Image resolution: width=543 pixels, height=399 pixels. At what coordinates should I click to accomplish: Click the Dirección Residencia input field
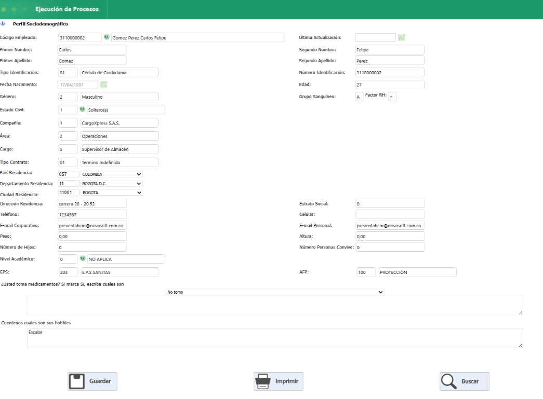pyautogui.click(x=92, y=203)
